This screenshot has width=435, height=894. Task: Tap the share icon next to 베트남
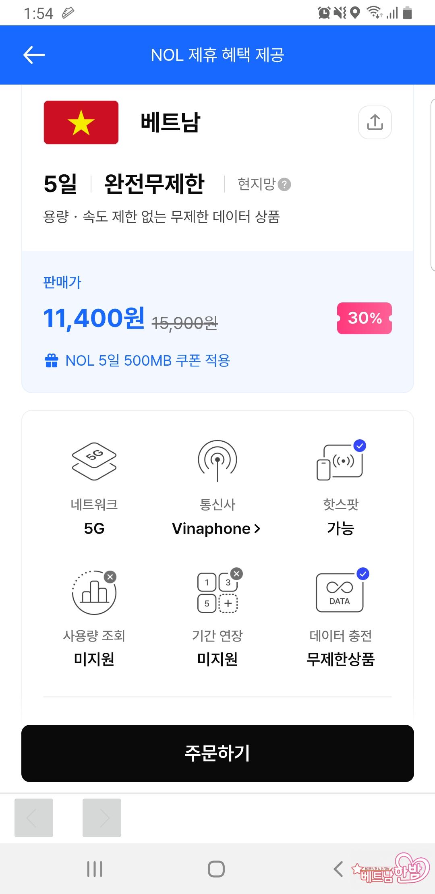coord(375,122)
